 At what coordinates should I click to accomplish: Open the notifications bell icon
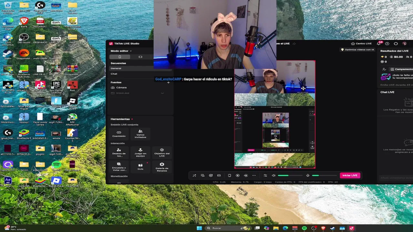[379, 43]
